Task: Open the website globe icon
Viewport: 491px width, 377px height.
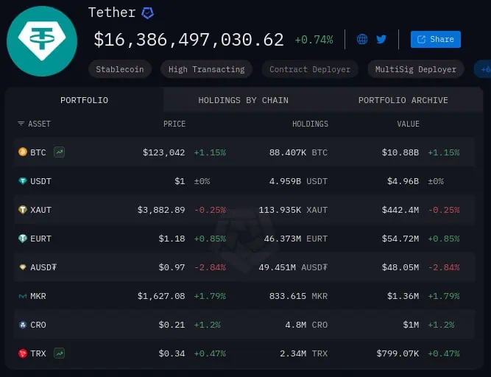Action: tap(362, 39)
